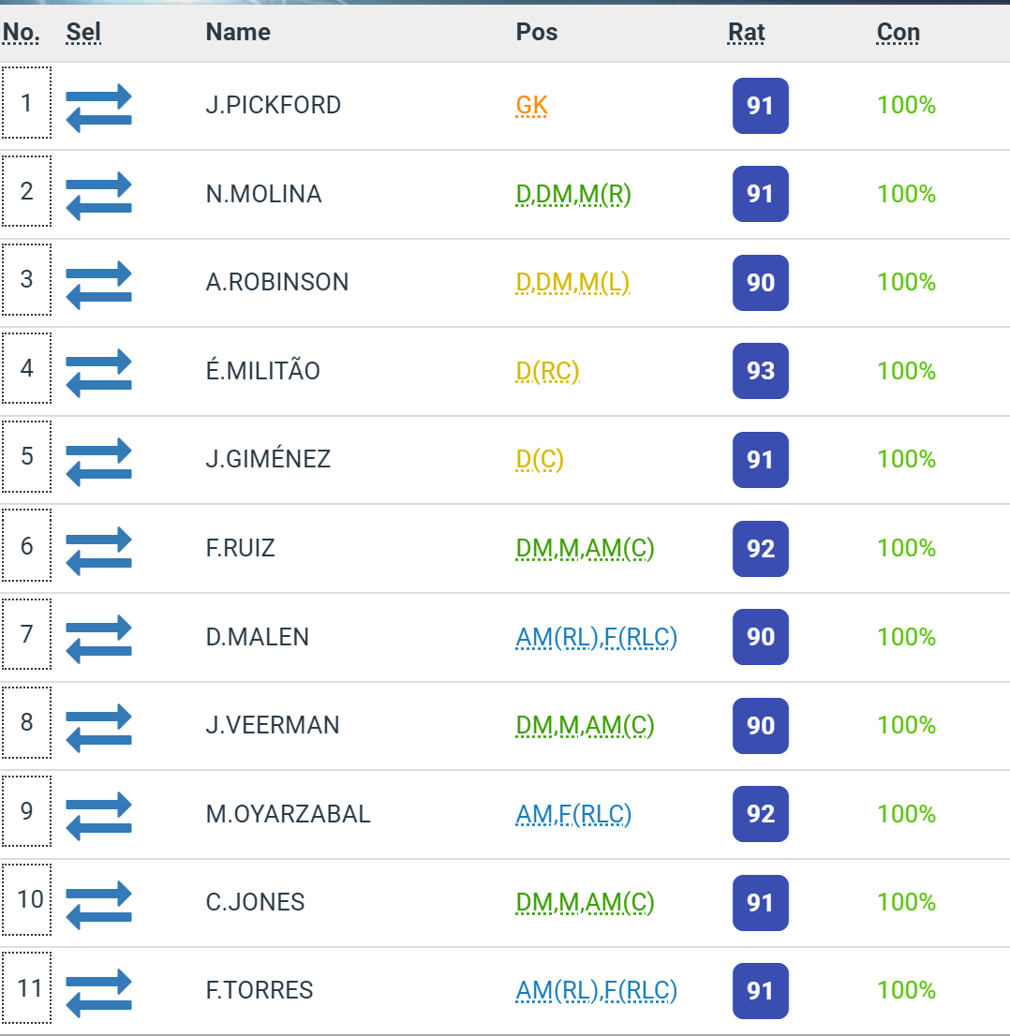Viewport: 1010px width, 1036px height.
Task: Select squad number box 5
Action: click(x=26, y=457)
